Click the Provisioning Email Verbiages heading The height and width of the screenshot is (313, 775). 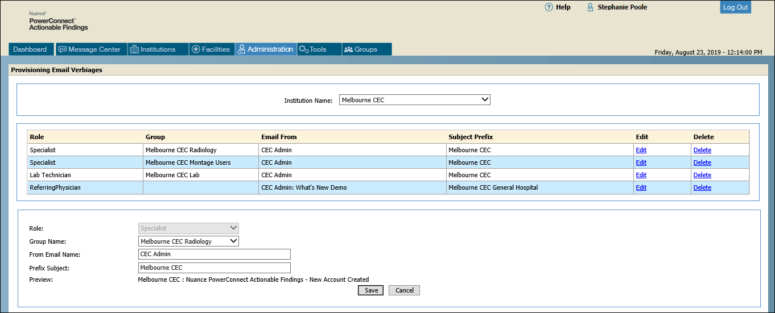[x=56, y=70]
